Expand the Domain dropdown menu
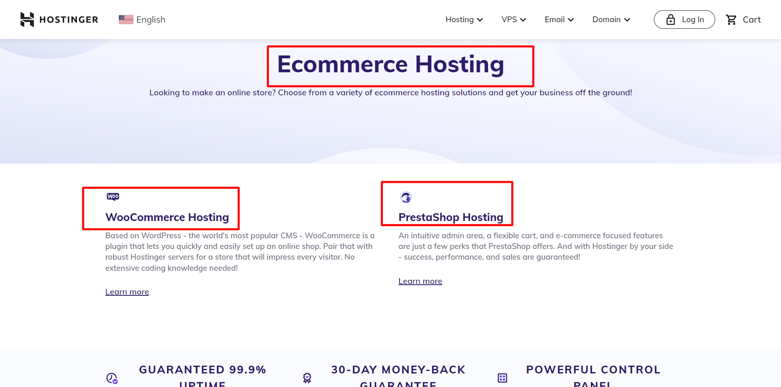Viewport: 781px width, 387px height. [x=611, y=19]
